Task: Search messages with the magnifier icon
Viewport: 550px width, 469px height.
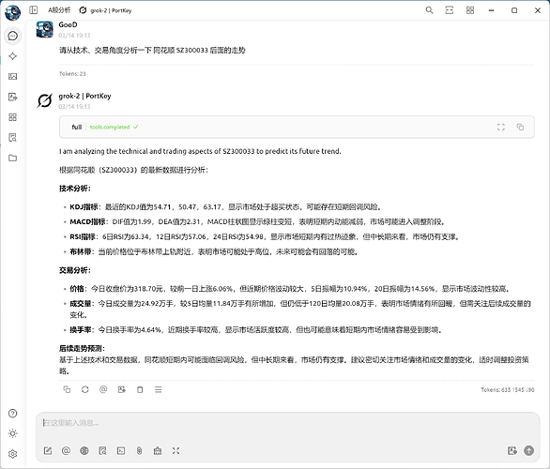Action: [429, 10]
